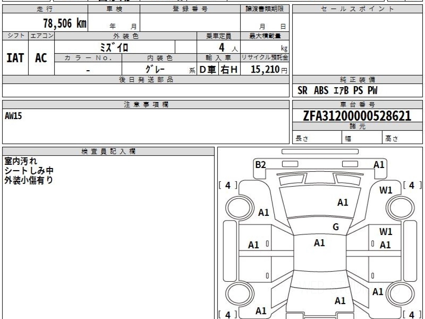Select equipment list SR ABS エアB PS PW
This screenshot has height=319, width=425.
point(338,91)
